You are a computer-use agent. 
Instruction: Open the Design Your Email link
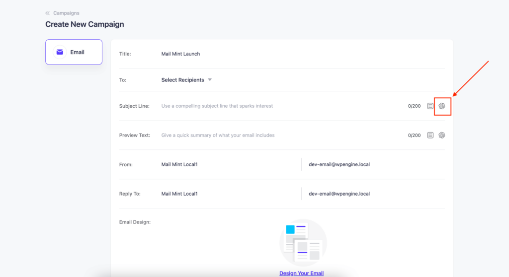click(x=301, y=273)
